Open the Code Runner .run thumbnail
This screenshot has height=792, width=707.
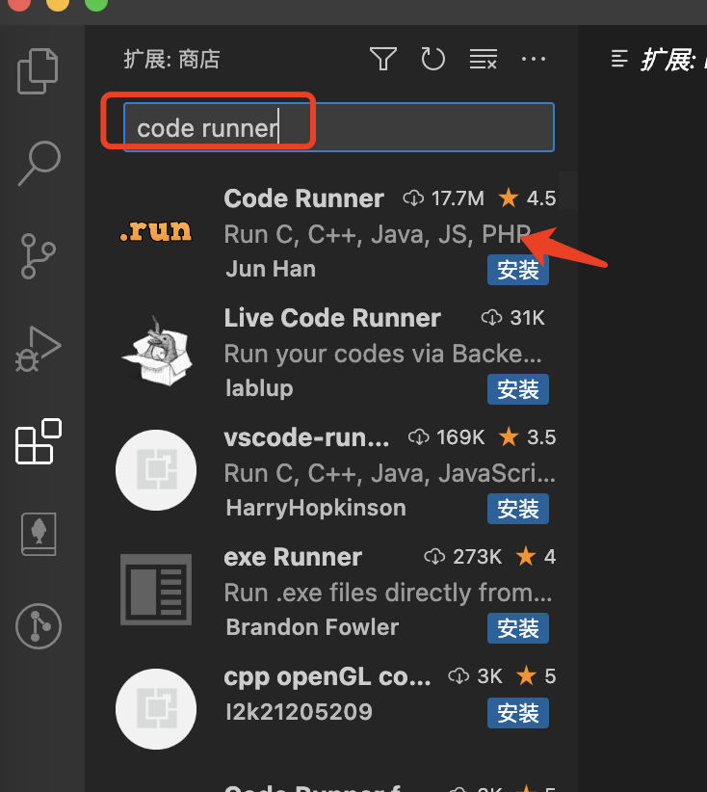(x=156, y=232)
